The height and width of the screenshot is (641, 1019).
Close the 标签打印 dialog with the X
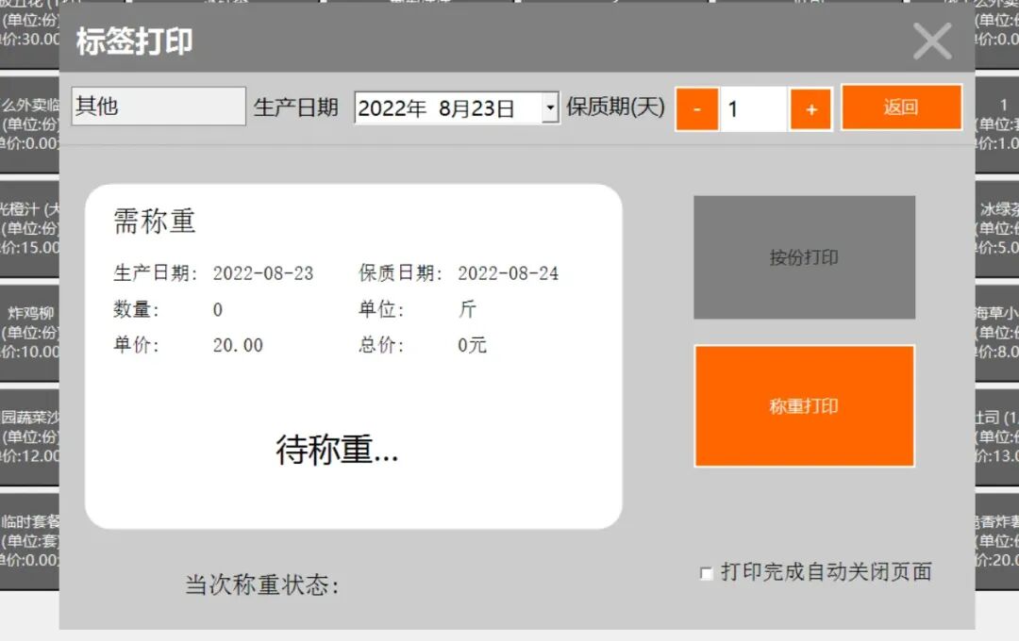coord(932,41)
